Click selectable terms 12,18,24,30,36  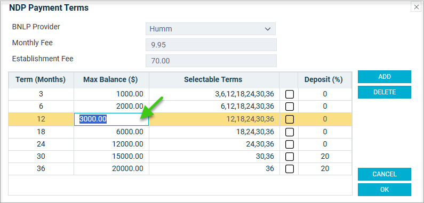(214, 119)
